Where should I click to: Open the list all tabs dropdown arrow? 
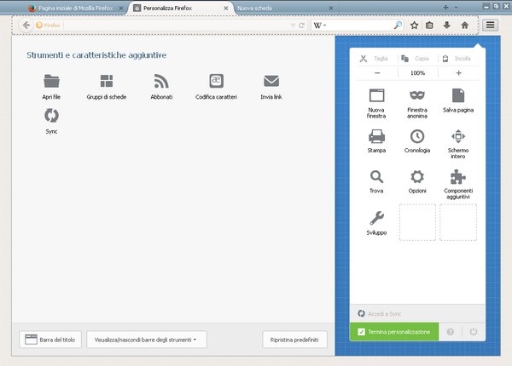[x=456, y=8]
